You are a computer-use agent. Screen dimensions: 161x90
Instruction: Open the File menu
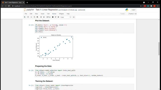[26, 14]
